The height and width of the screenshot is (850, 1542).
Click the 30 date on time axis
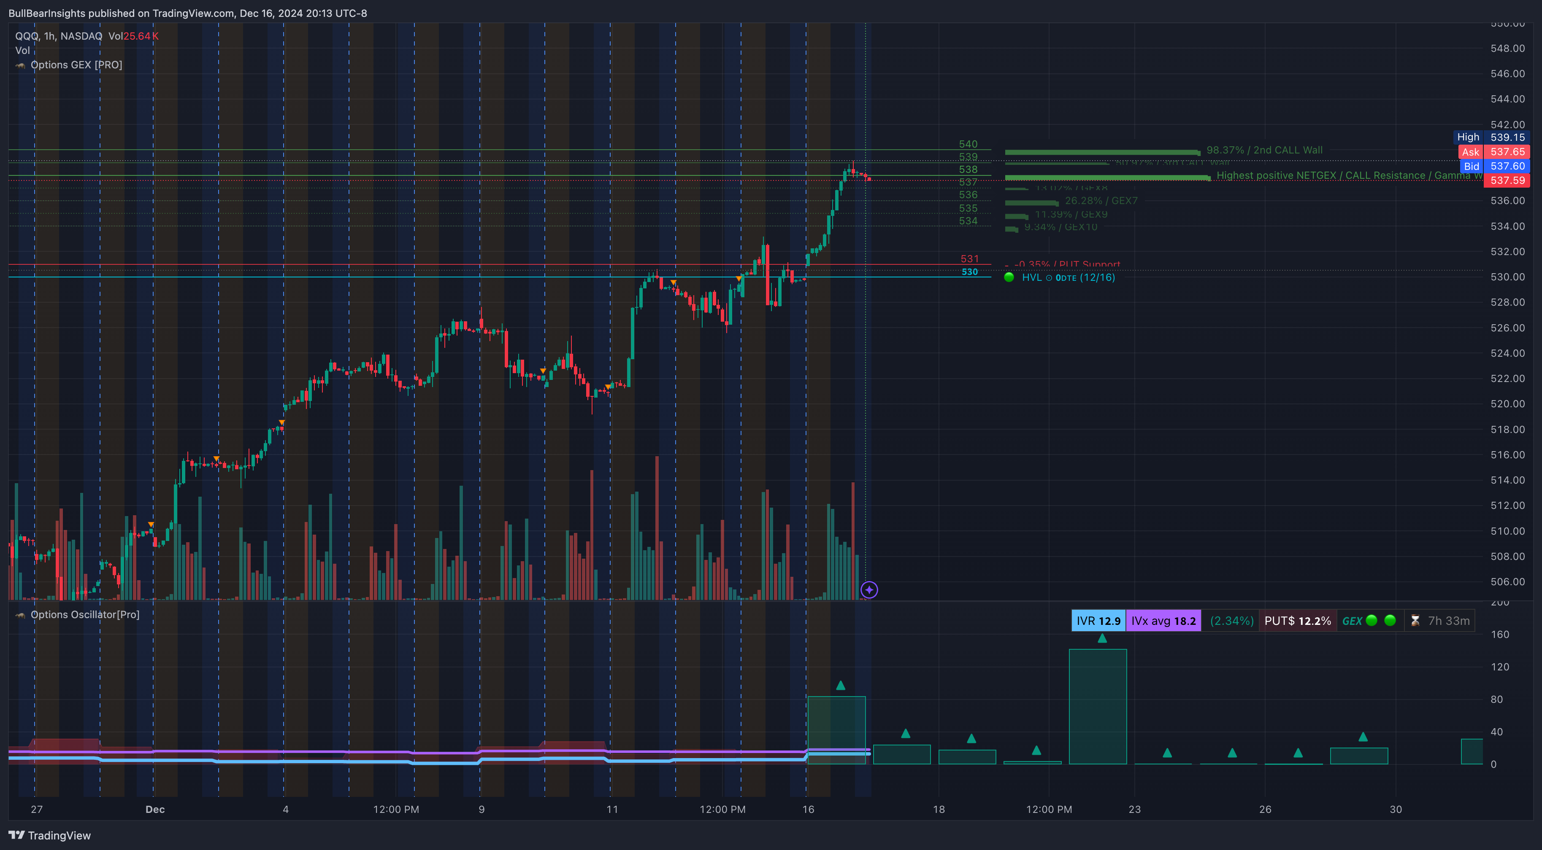(x=1395, y=810)
